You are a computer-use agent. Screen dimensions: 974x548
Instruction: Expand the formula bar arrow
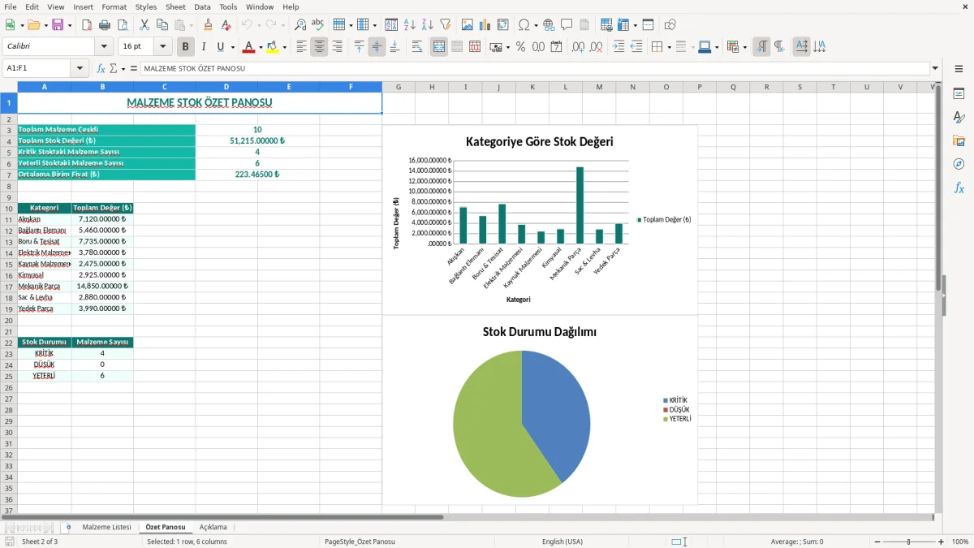pyautogui.click(x=935, y=69)
